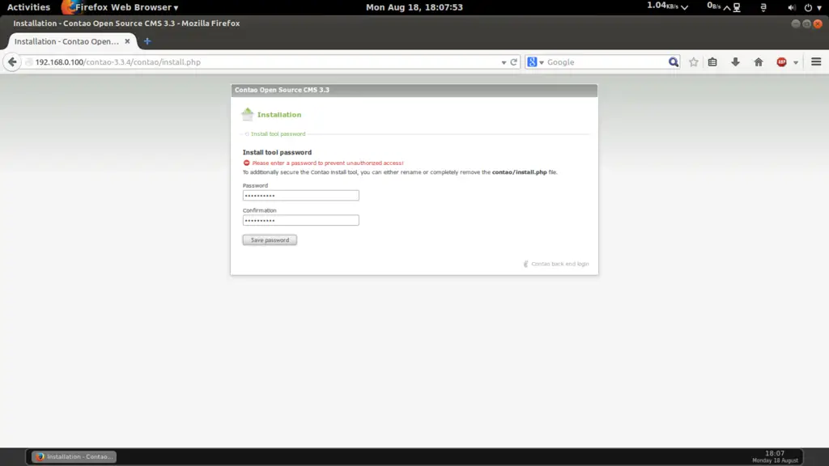Image resolution: width=829 pixels, height=466 pixels.
Task: Reload the page with the refresh icon
Action: (513, 61)
